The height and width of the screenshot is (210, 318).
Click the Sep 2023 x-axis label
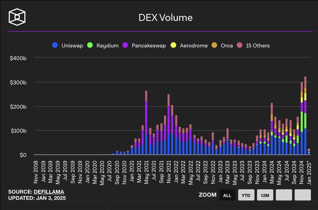coord(250,172)
